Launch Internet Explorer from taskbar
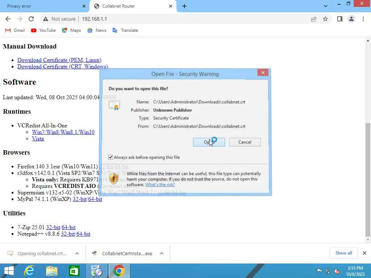The image size is (371, 278). 29,271
